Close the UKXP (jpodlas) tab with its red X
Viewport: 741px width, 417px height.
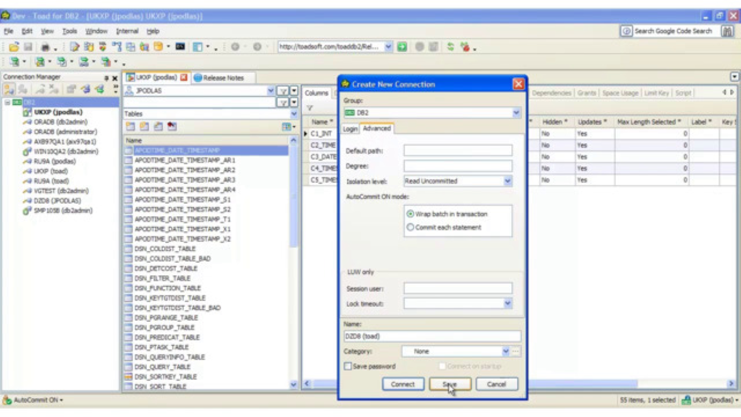pyautogui.click(x=184, y=78)
